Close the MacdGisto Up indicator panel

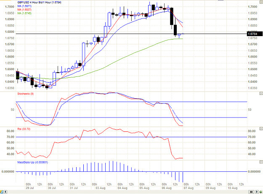[261, 162]
